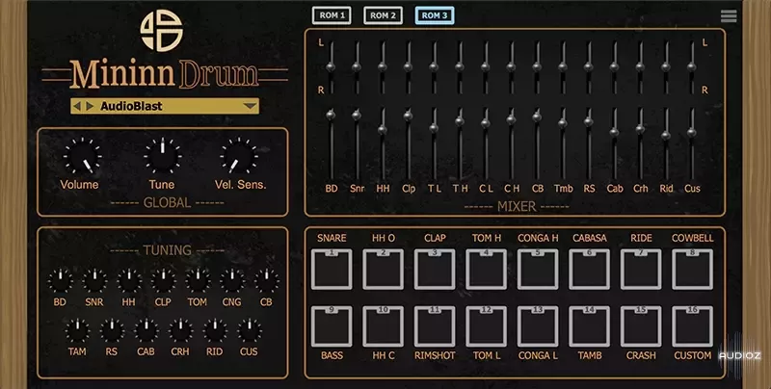Click the BD tuning knob

pos(60,281)
